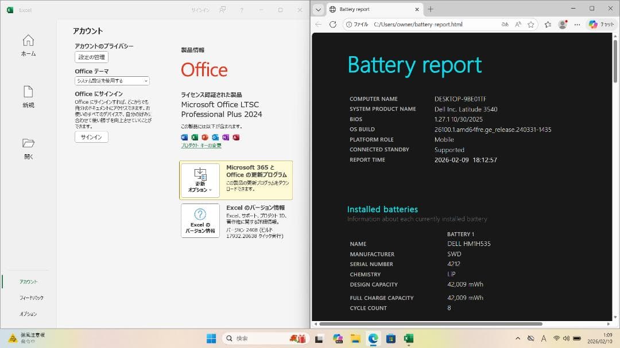Open the プロダクト キーの変更 link
This screenshot has width=620, height=348.
click(201, 145)
